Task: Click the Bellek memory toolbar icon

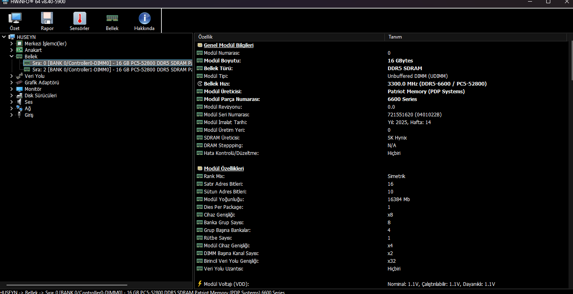Action: coord(112,18)
